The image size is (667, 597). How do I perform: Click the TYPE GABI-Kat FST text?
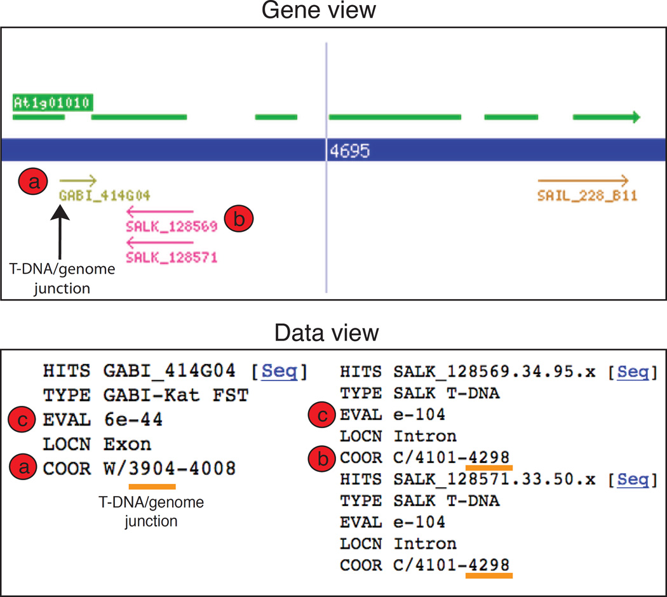(145, 396)
